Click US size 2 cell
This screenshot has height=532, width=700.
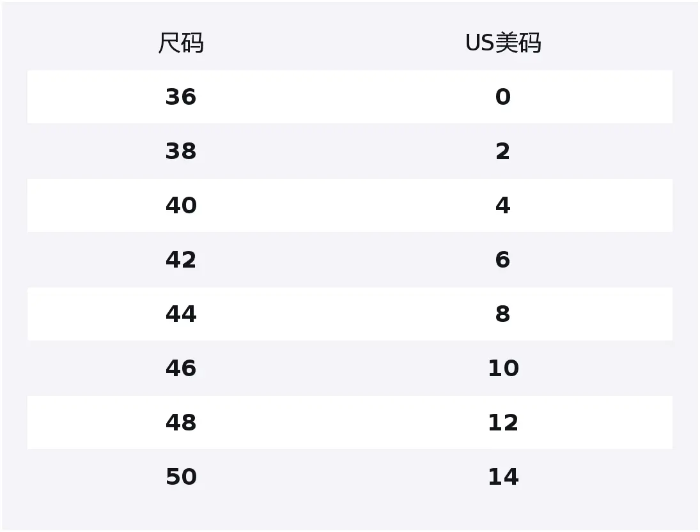(503, 151)
